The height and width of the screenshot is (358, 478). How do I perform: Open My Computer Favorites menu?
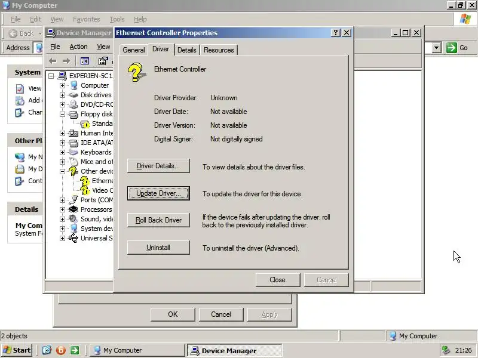coord(86,19)
